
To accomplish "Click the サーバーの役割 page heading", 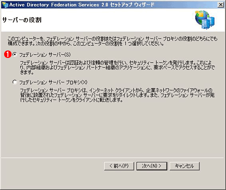I will pos(22,20).
